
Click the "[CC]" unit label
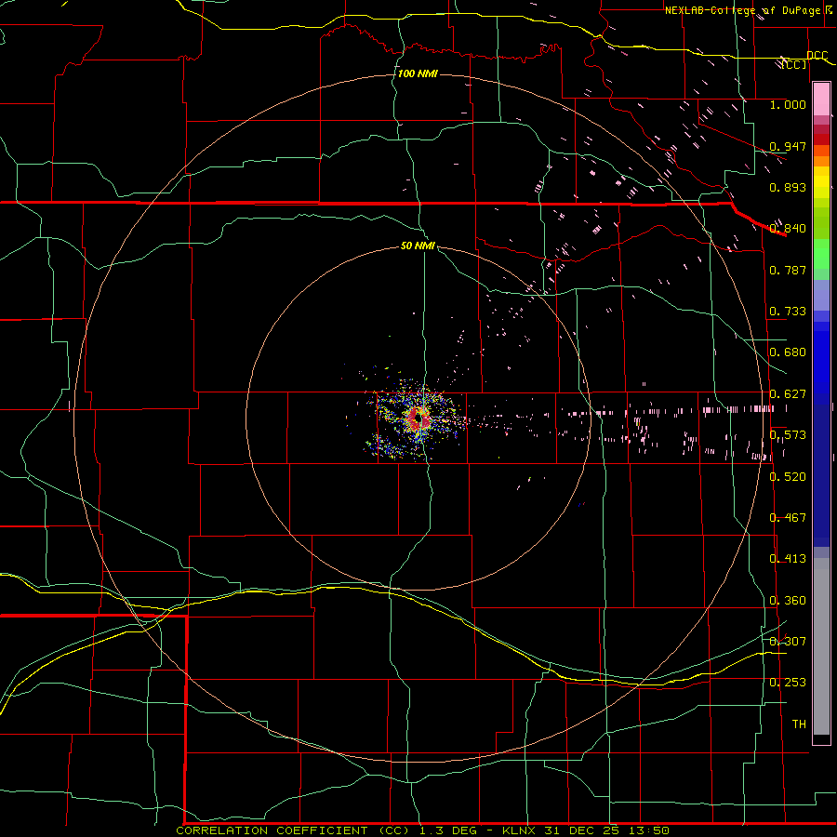click(x=794, y=64)
